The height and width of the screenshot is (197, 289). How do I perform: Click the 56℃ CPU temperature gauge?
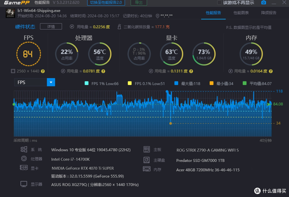pos(100,54)
